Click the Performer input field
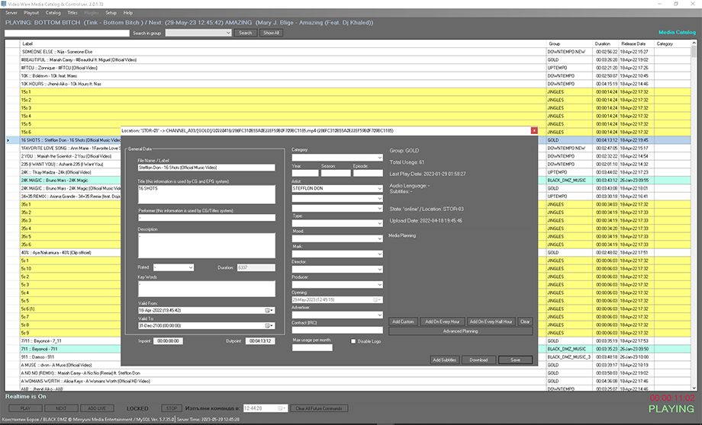702x425 pixels. 206,218
